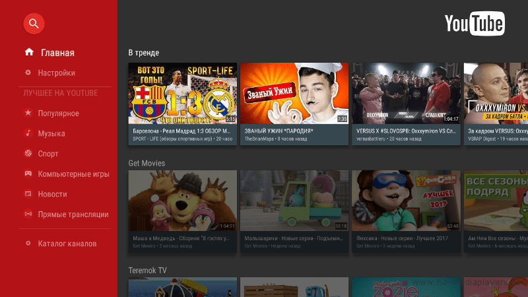Click the 'Get Movies' section heading
The width and height of the screenshot is (528, 297).
point(147,163)
